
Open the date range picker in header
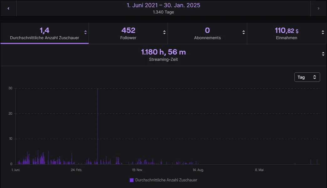tap(163, 8)
